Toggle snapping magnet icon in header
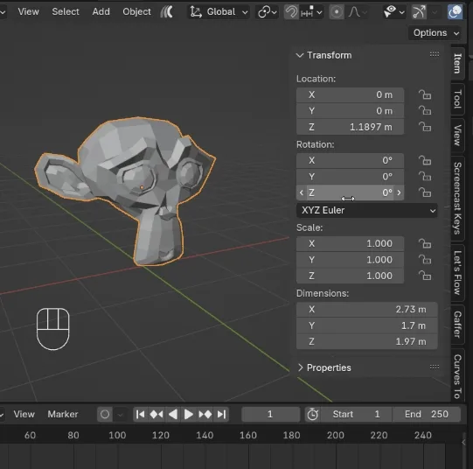This screenshot has width=473, height=469. (291, 12)
